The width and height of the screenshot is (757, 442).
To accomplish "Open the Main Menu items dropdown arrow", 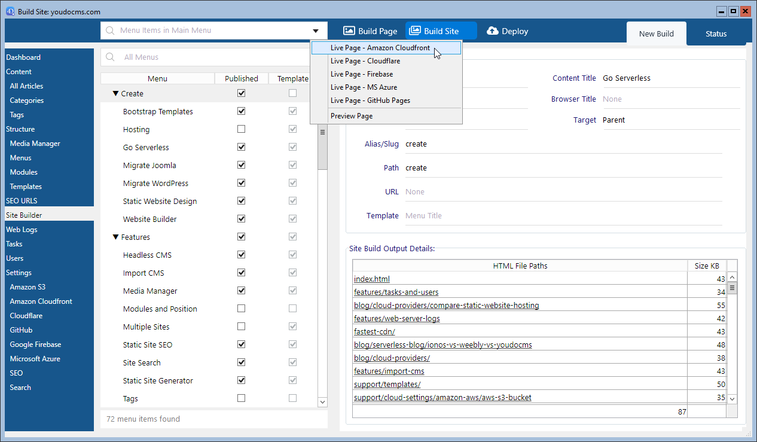I will point(315,31).
